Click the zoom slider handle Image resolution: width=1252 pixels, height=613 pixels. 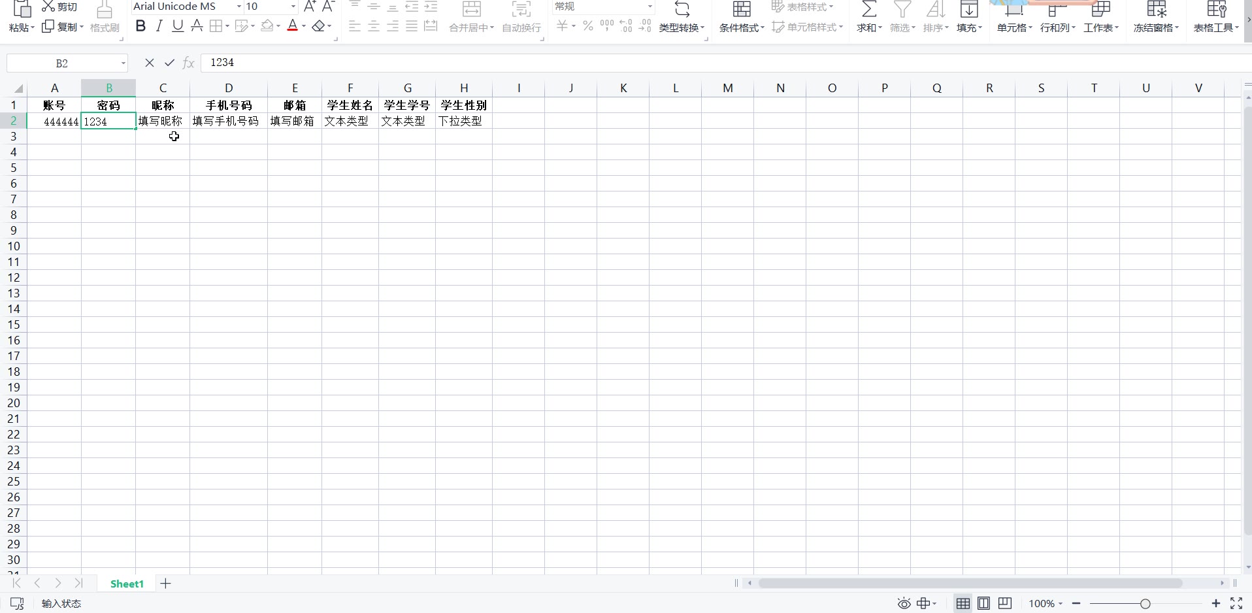1145,604
